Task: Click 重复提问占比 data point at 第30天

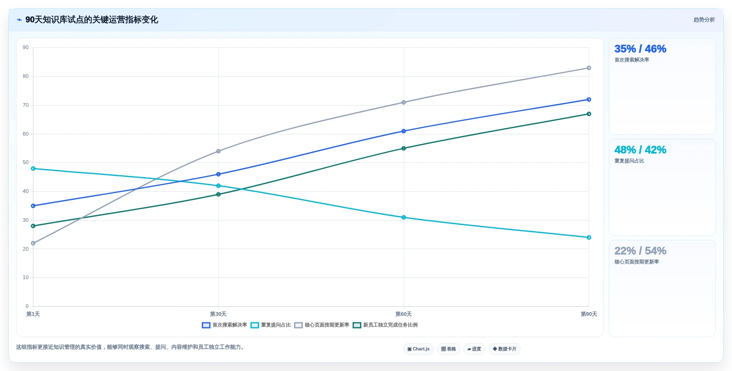Action: pos(218,186)
